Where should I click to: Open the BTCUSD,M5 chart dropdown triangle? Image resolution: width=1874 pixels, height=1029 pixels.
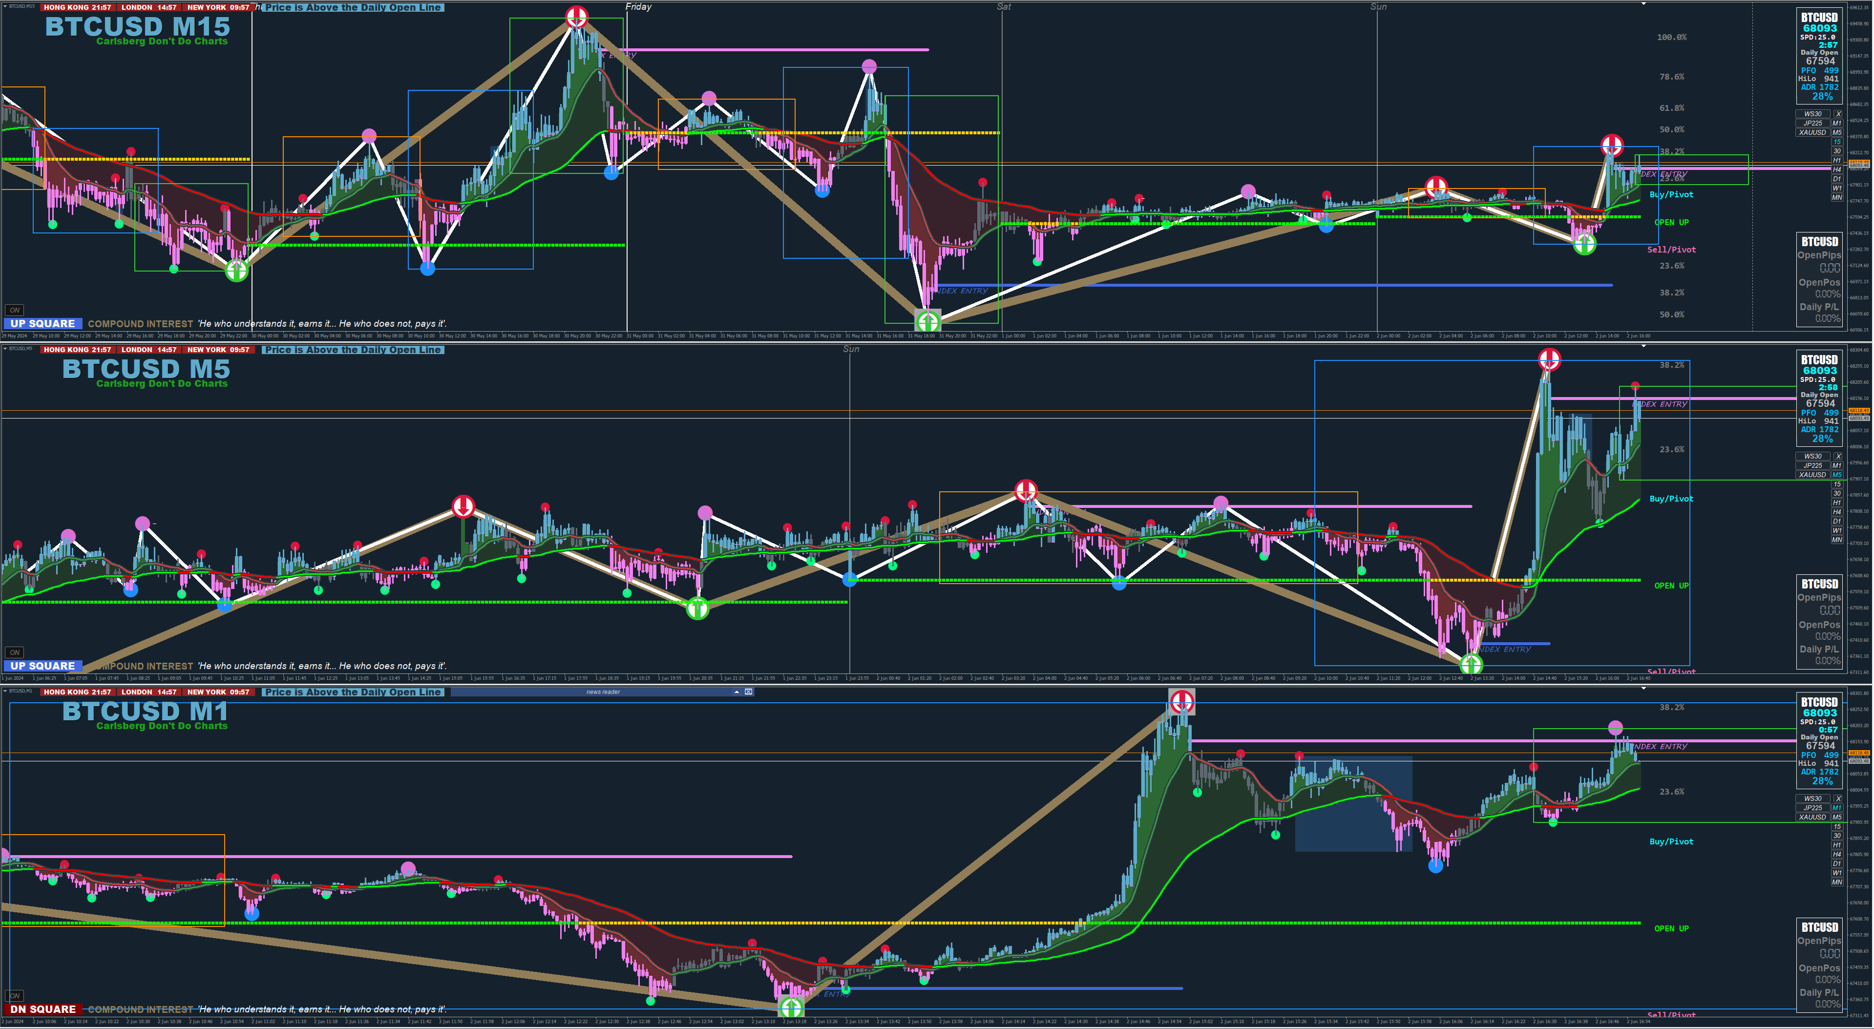[6, 348]
